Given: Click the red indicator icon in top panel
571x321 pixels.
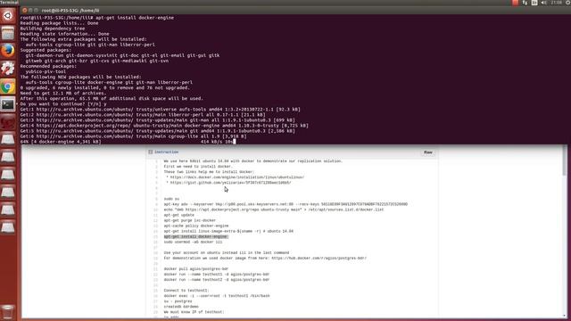Looking at the screenshot, I should [x=515, y=3].
